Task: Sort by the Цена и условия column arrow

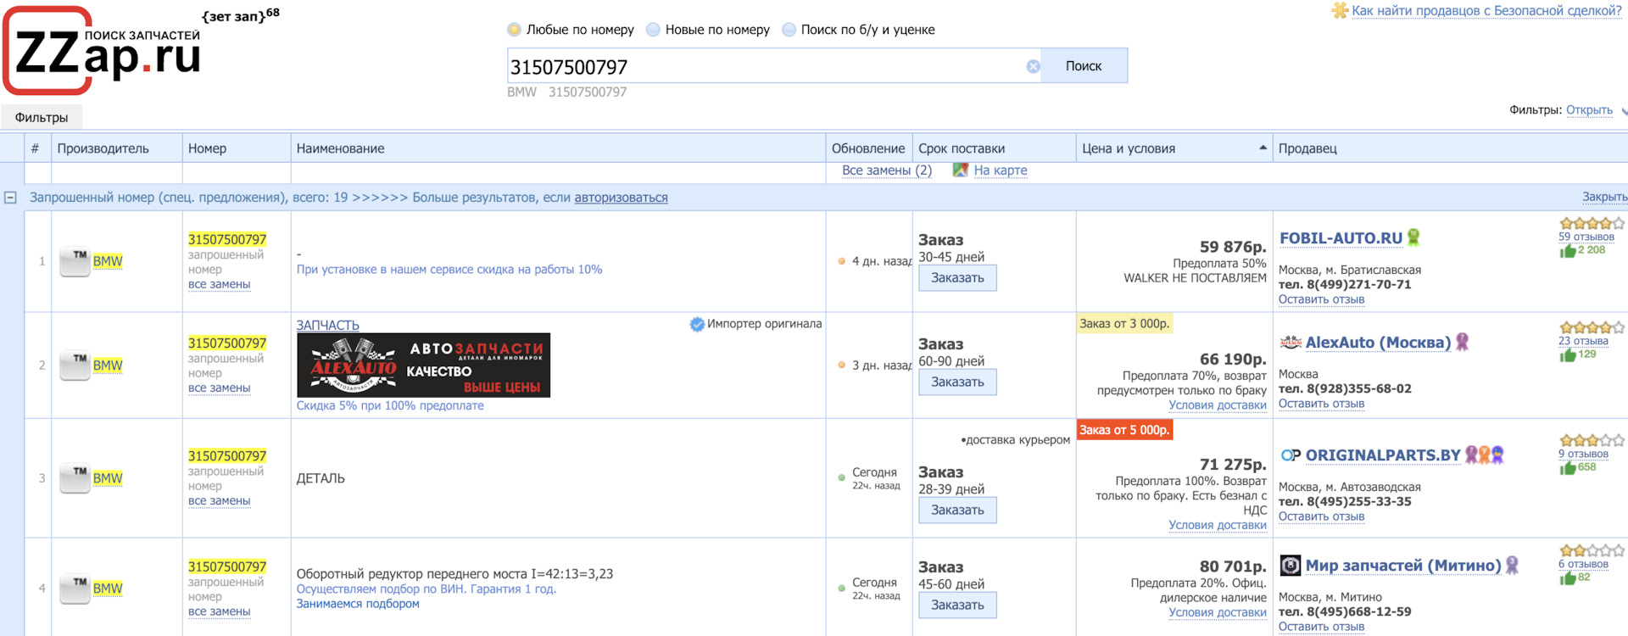Action: [x=1263, y=148]
